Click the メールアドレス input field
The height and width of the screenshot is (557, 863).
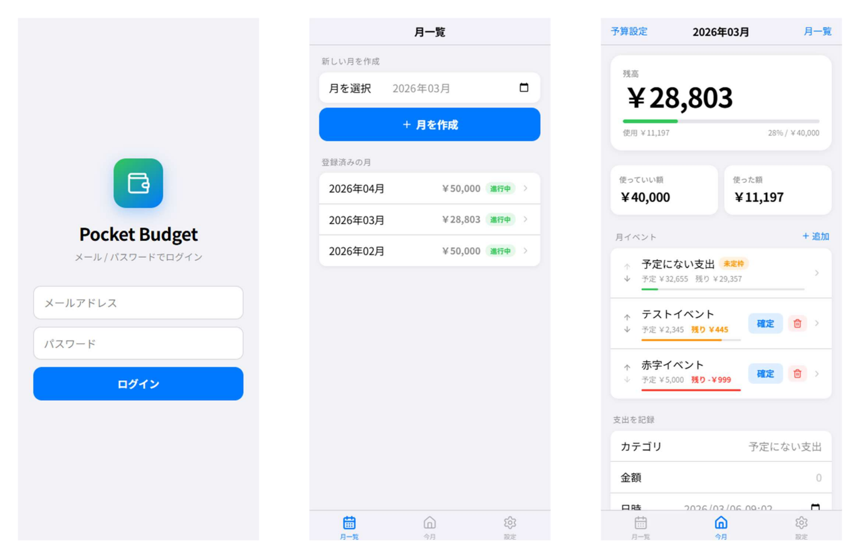click(x=138, y=302)
